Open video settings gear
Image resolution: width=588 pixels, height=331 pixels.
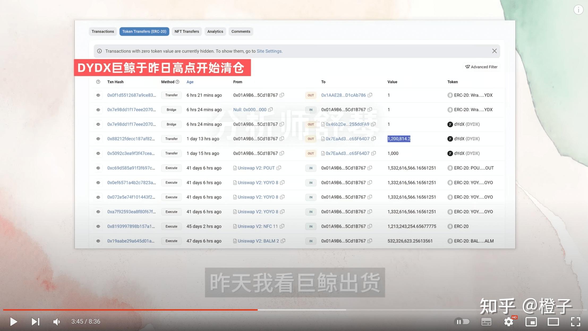pyautogui.click(x=509, y=322)
